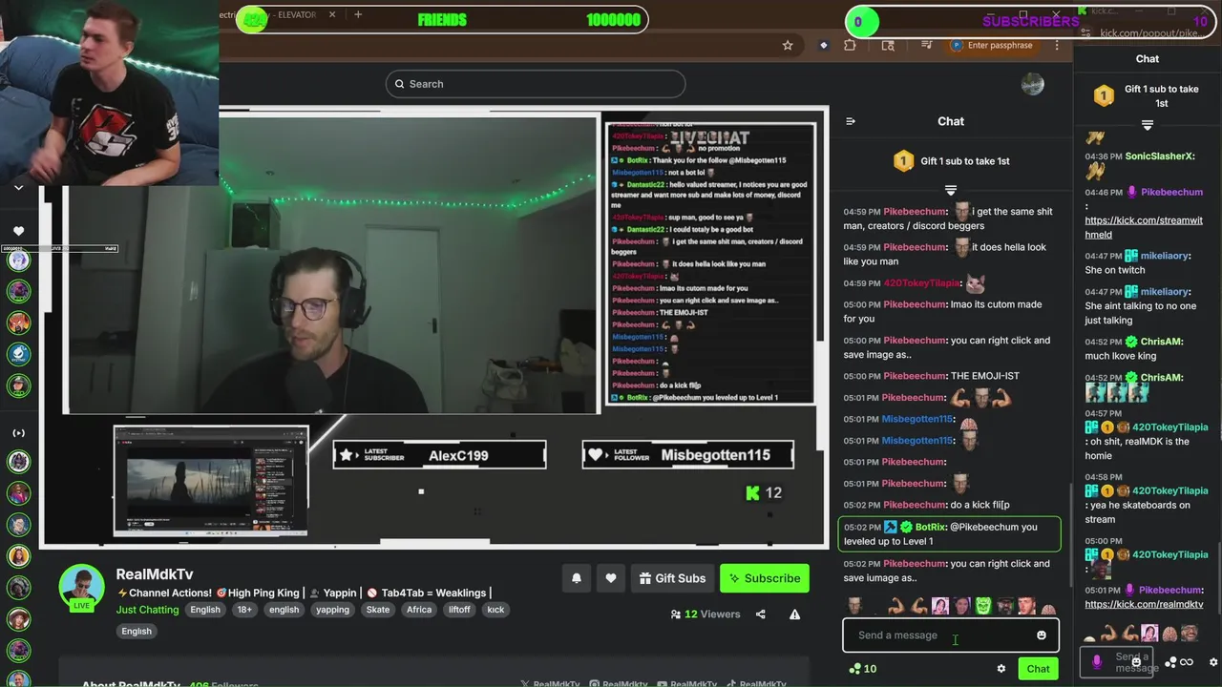Open the popout chat settings gear
1222x687 pixels.
click(1213, 662)
